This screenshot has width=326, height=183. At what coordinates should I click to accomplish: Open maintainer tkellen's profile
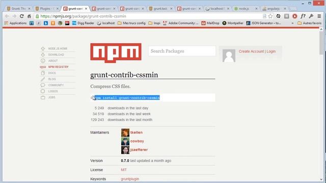click(137, 132)
